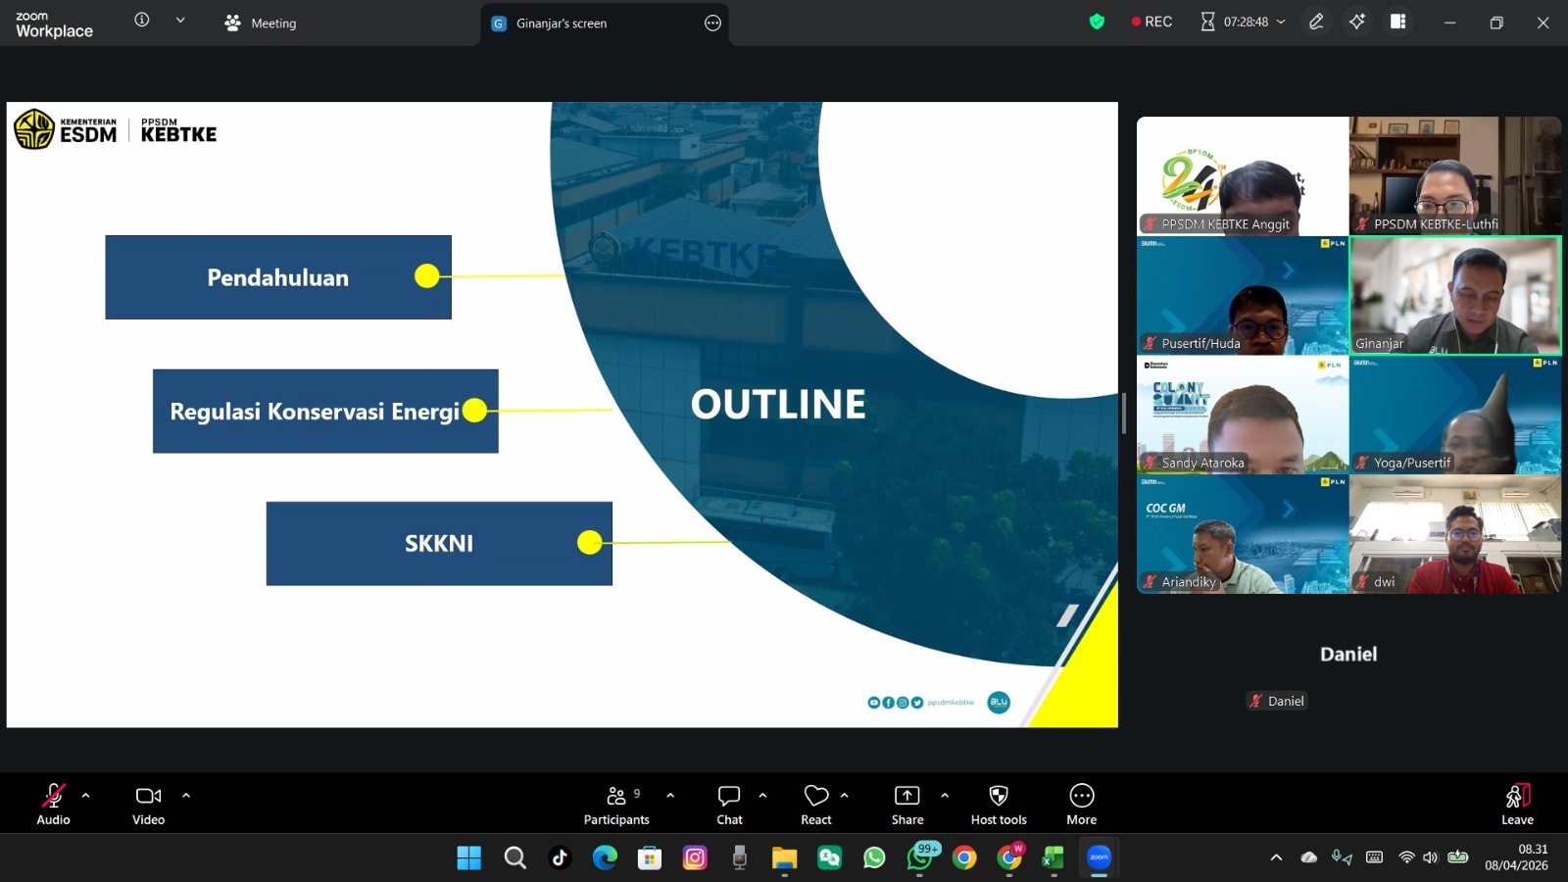Start sharing screen with Share

906,805
